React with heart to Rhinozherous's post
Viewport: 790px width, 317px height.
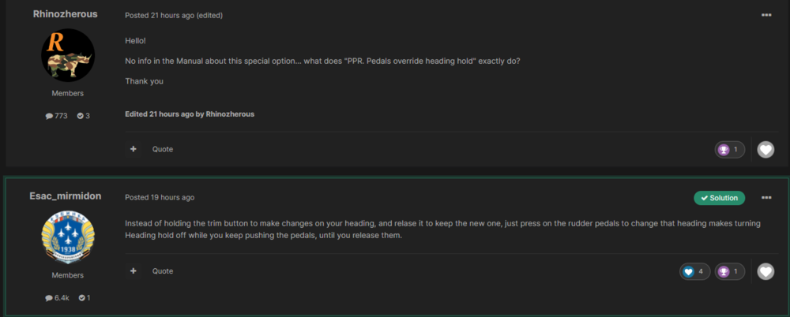tap(766, 149)
